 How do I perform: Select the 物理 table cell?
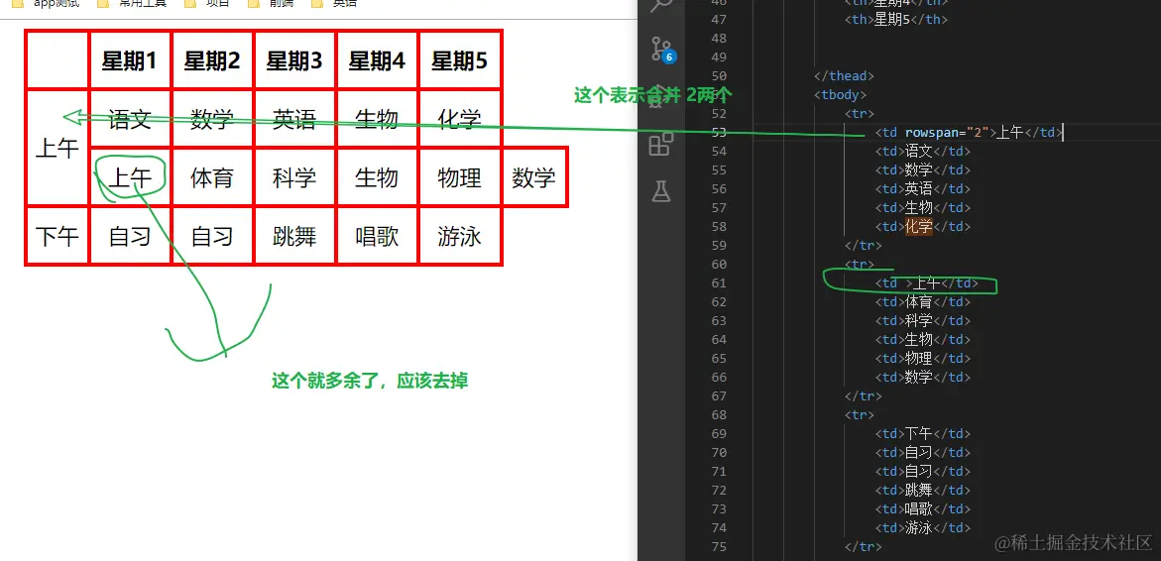point(459,176)
